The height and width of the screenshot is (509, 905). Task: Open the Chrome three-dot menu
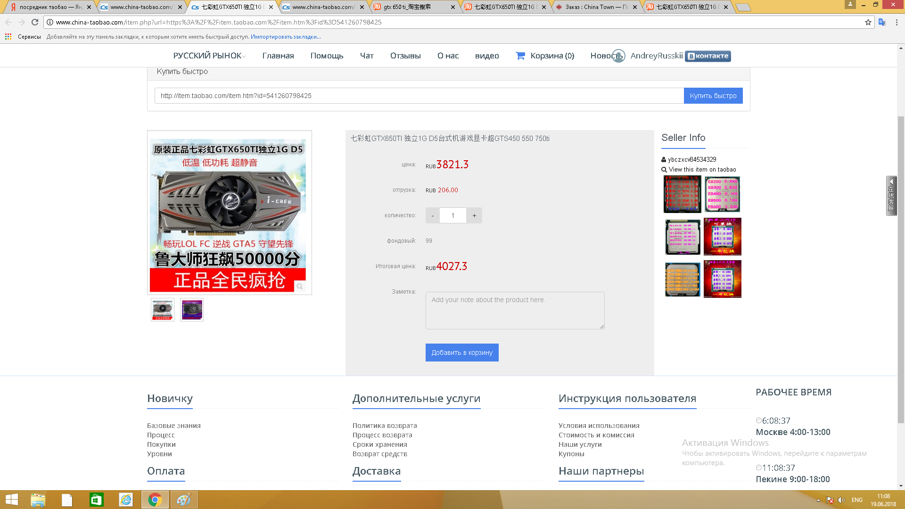pos(897,22)
